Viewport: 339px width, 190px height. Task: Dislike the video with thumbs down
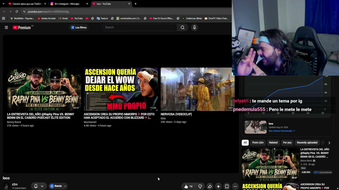(x=200, y=187)
